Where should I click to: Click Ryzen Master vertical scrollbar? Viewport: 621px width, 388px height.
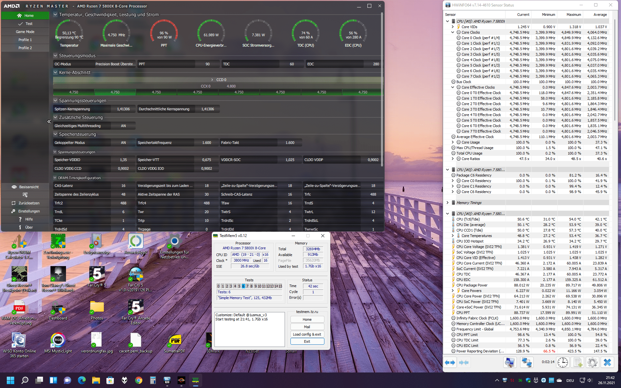pyautogui.click(x=382, y=89)
